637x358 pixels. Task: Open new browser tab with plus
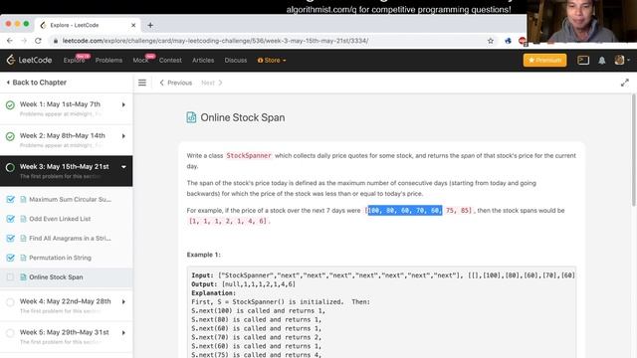point(150,25)
